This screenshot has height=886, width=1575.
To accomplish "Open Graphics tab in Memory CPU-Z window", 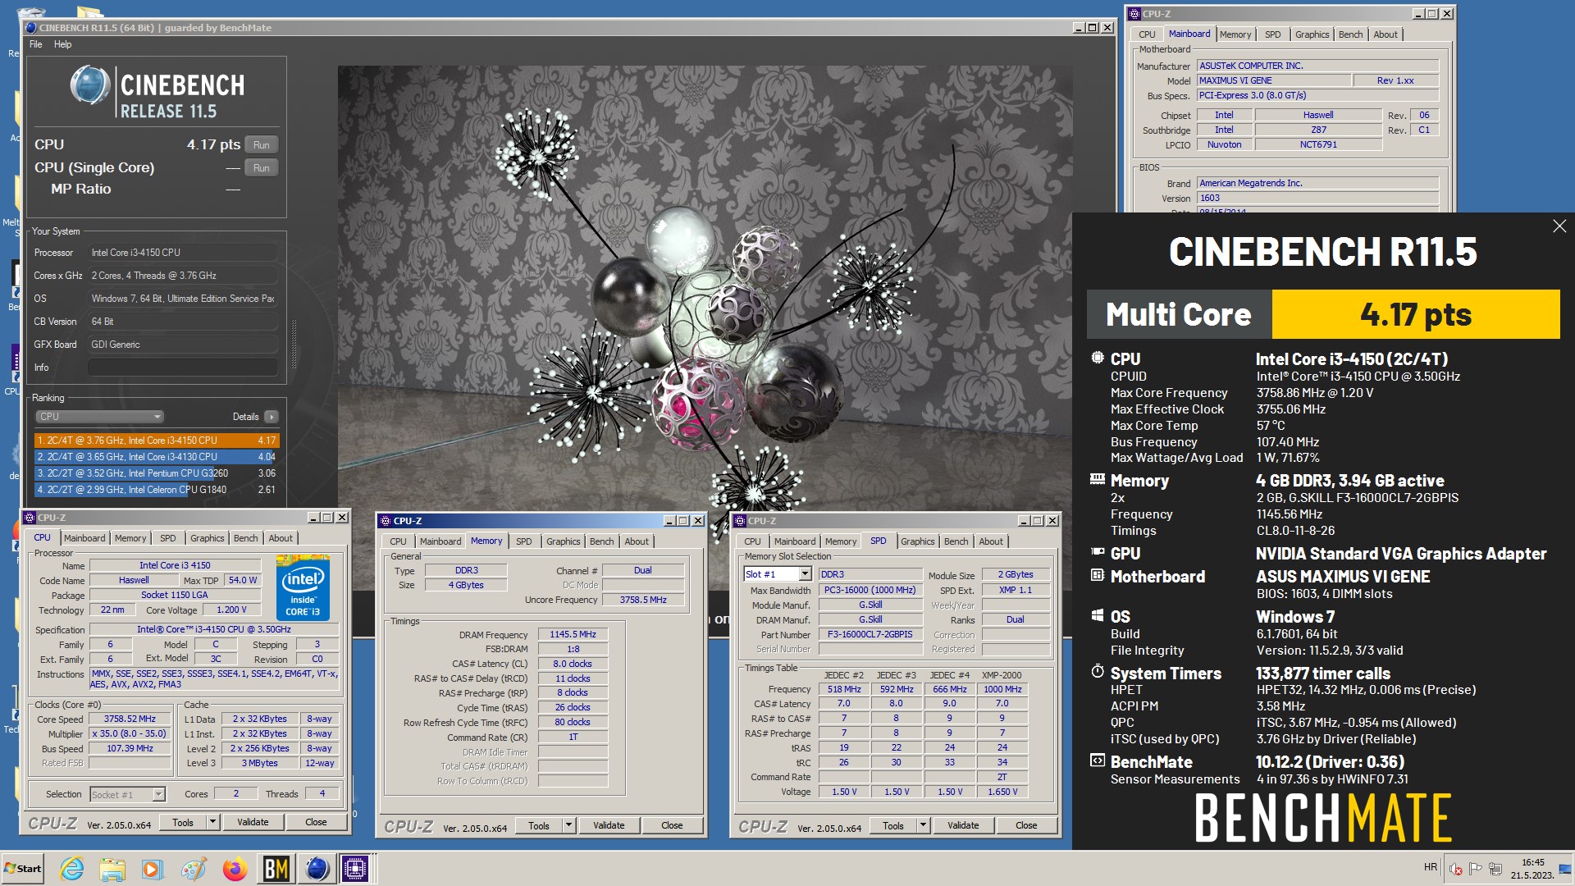I will [563, 541].
